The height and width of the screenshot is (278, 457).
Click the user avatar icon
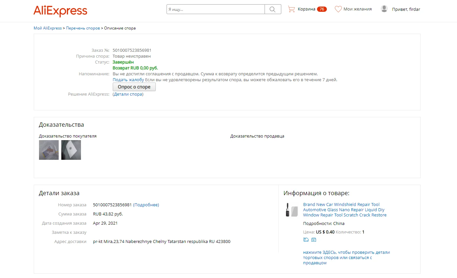pyautogui.click(x=384, y=9)
